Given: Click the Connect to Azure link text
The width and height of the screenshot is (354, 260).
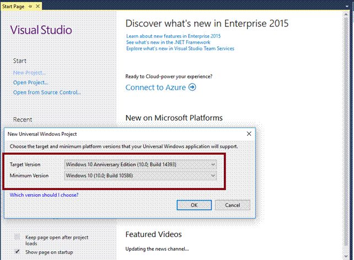Looking at the screenshot, I should click(155, 87).
